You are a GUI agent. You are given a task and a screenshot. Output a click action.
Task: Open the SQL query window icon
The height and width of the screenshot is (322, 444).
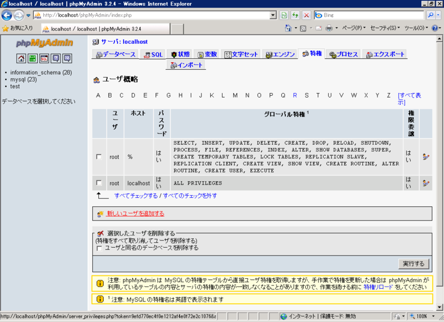45,58
